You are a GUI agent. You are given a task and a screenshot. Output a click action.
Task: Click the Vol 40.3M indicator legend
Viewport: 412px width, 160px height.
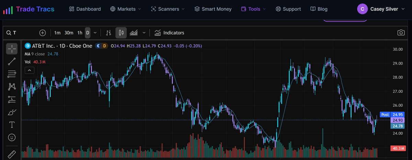pos(35,62)
